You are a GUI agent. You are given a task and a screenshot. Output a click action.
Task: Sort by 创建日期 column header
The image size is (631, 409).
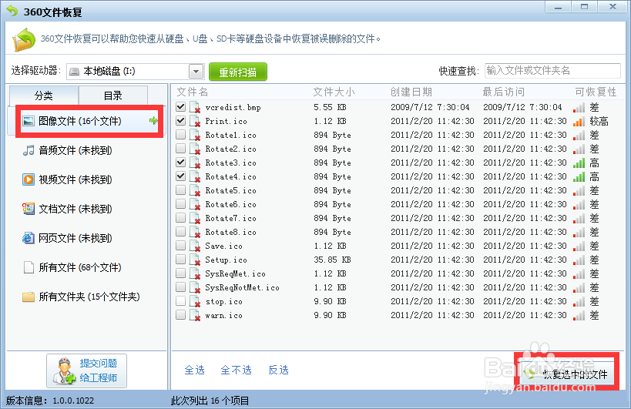411,92
